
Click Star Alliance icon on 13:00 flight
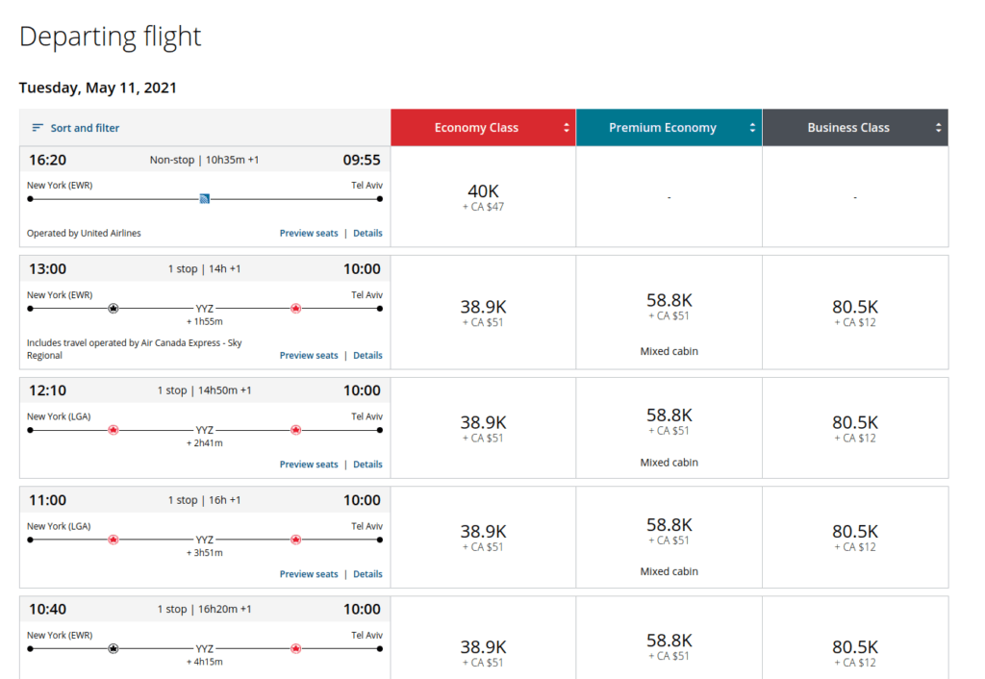point(114,309)
